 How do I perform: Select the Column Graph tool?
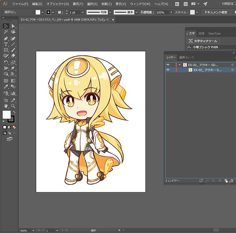pyautogui.click(x=13, y=93)
